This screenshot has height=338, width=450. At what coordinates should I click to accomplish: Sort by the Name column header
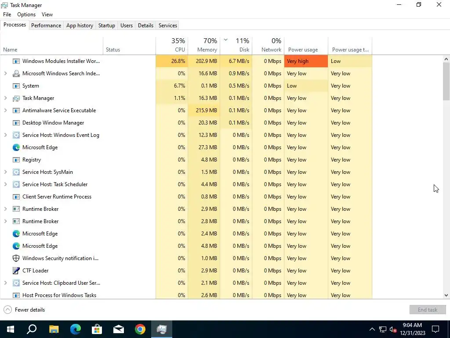point(52,45)
